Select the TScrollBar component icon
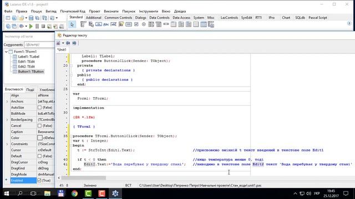 (166, 24)
